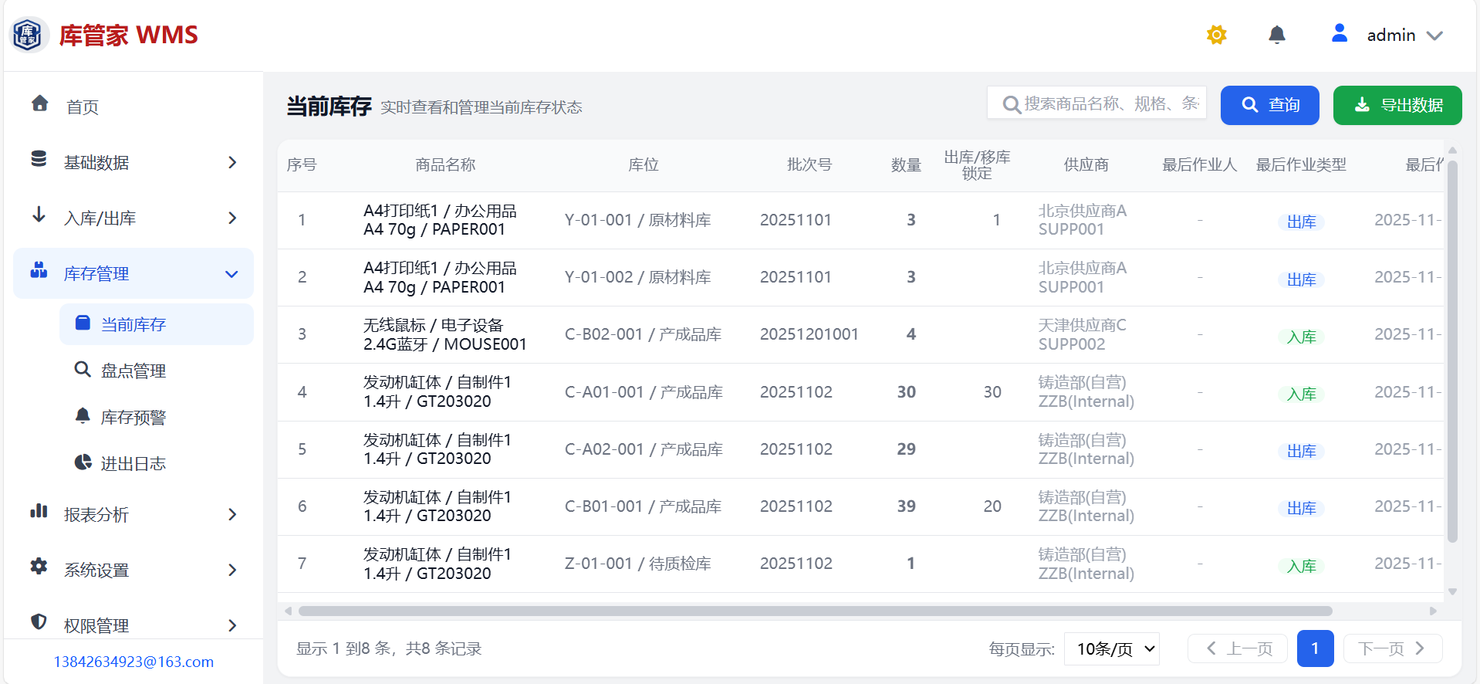Select page 1 pagination button
Viewport: 1480px width, 684px height.
[x=1315, y=648]
